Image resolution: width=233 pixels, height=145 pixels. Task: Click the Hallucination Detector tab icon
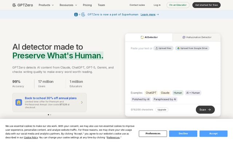(184, 37)
